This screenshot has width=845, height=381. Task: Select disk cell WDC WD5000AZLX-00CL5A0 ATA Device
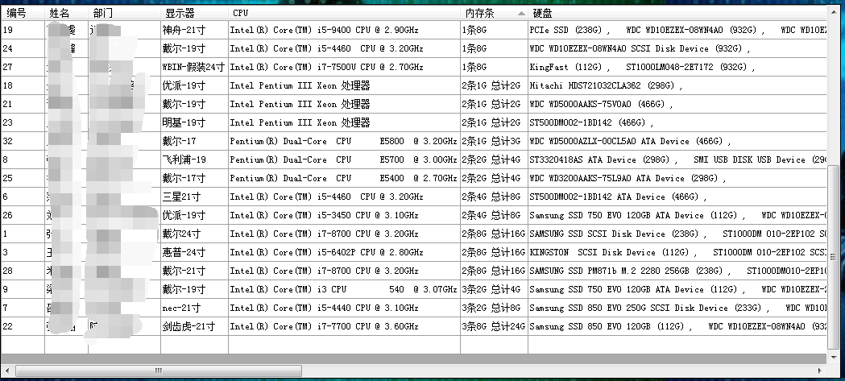[677, 141]
